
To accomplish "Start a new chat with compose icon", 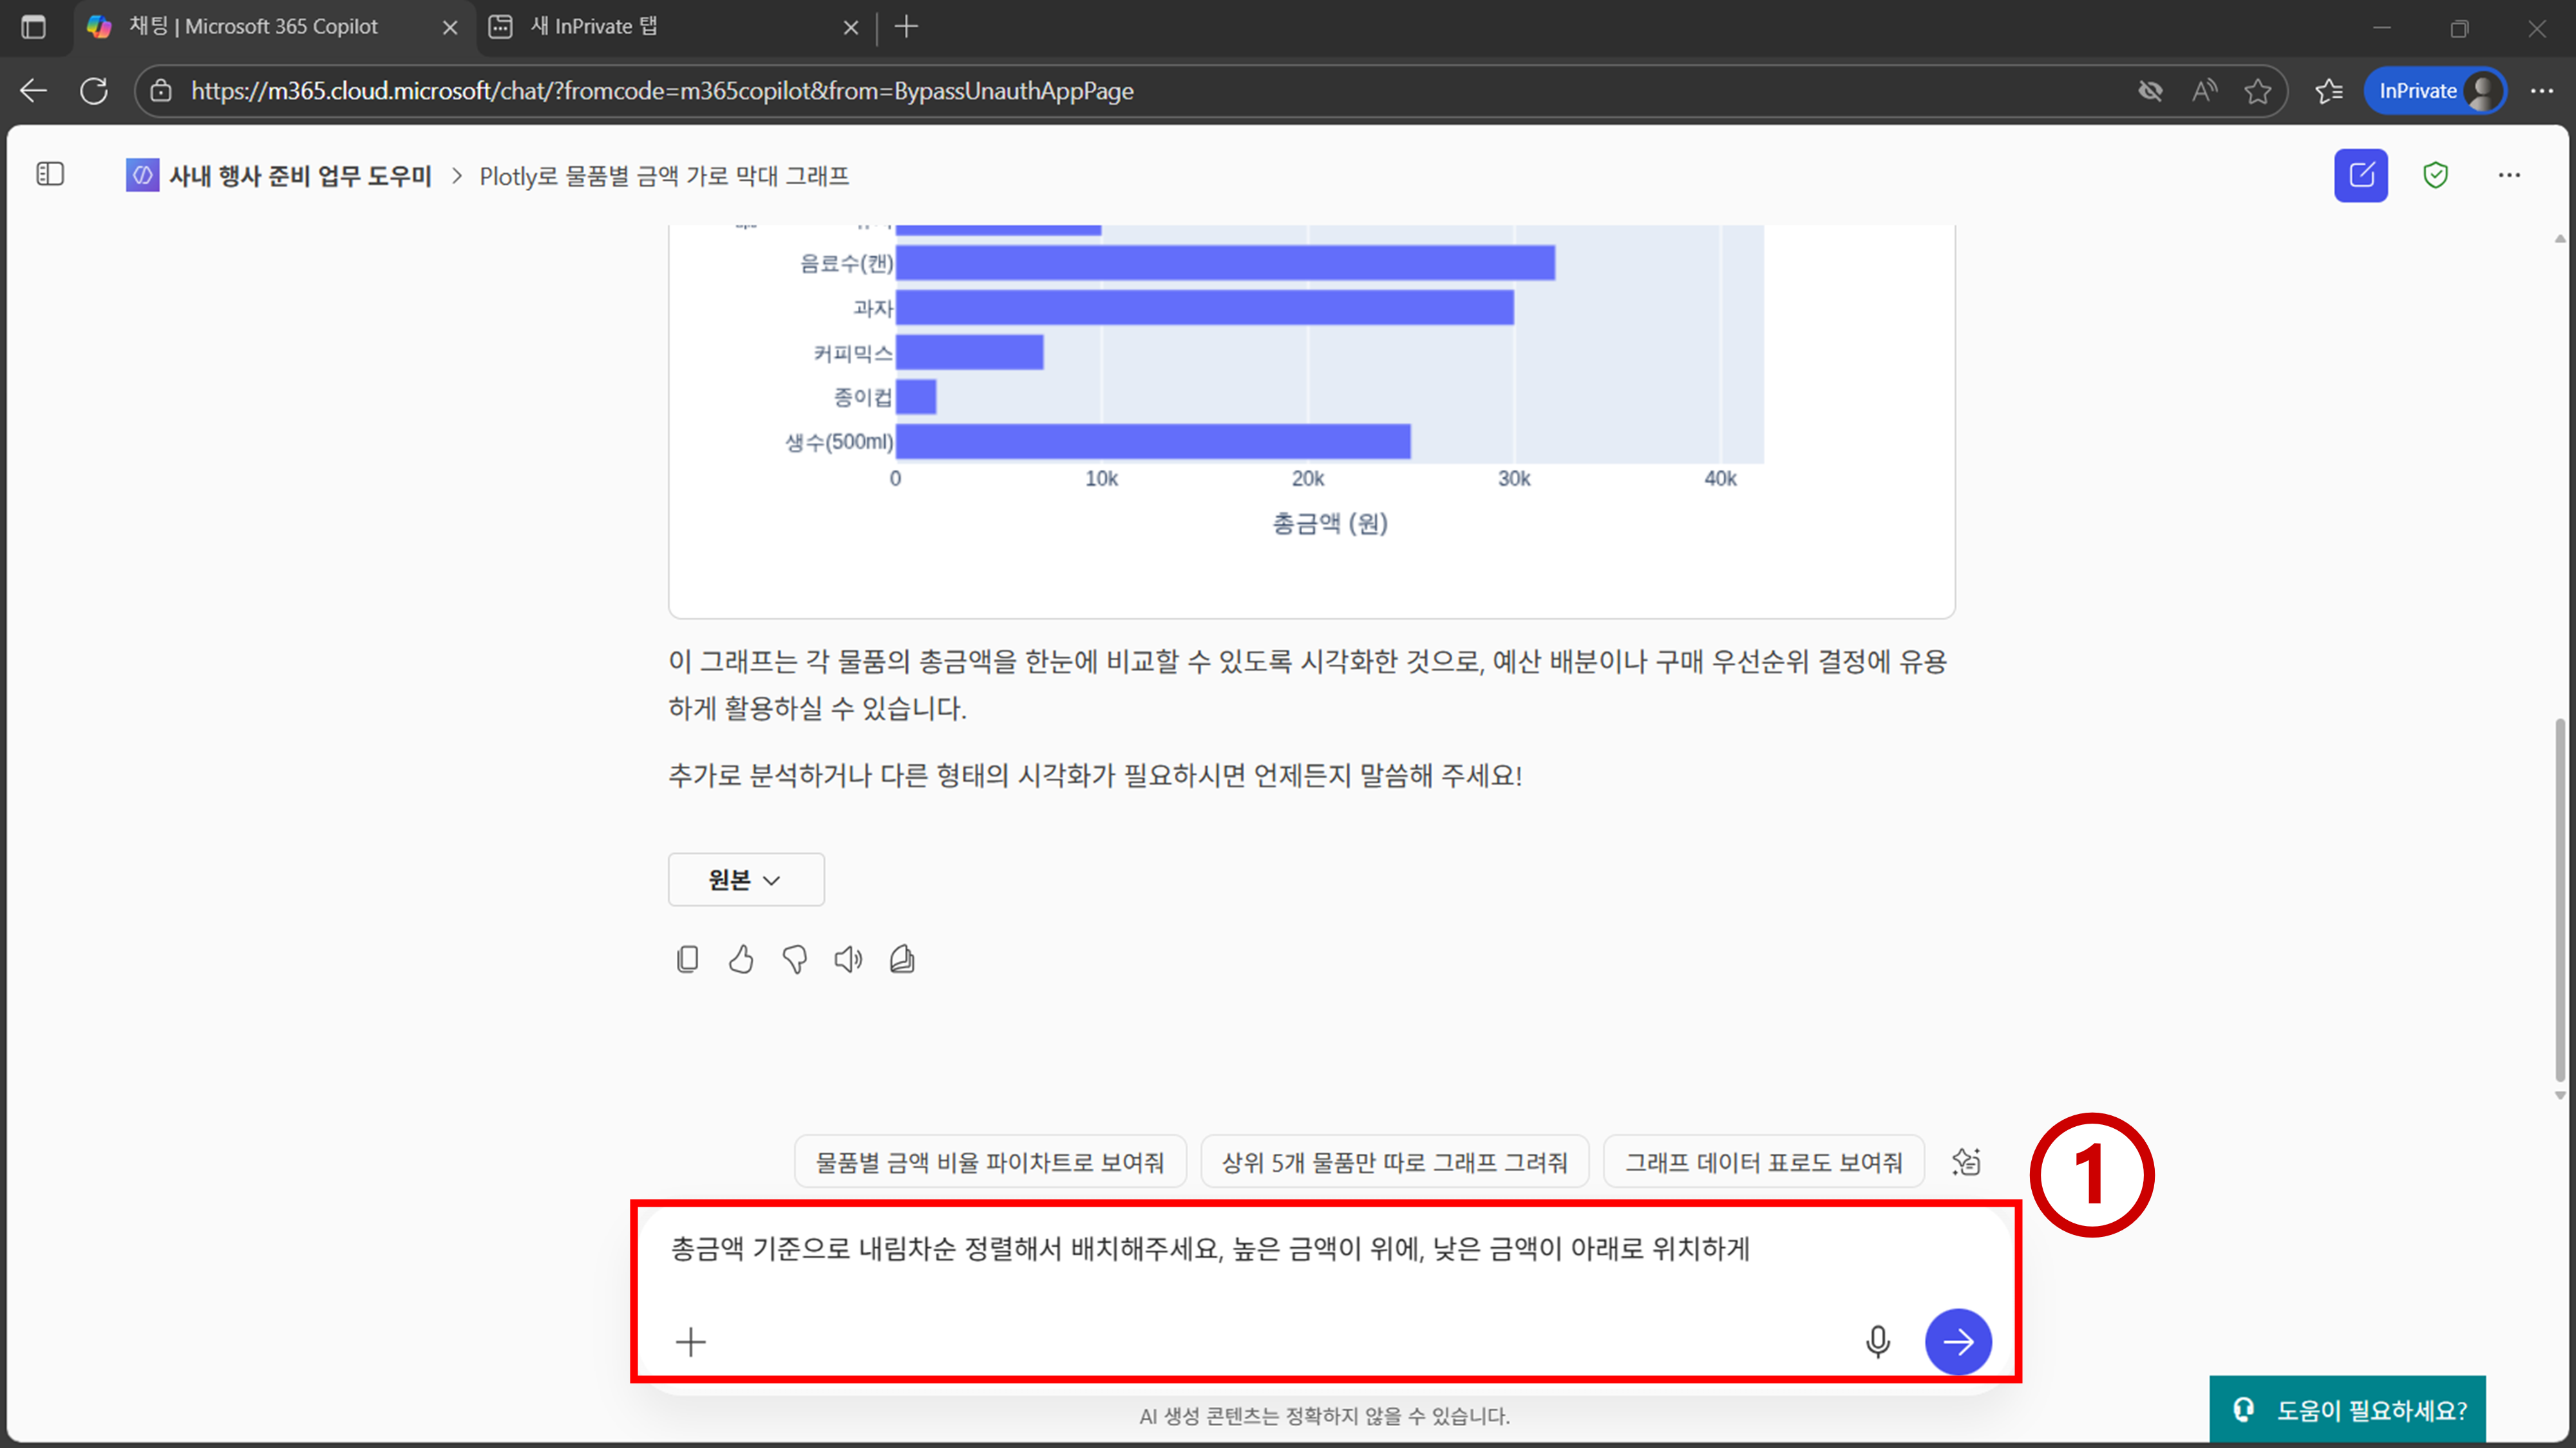I will coord(2360,176).
